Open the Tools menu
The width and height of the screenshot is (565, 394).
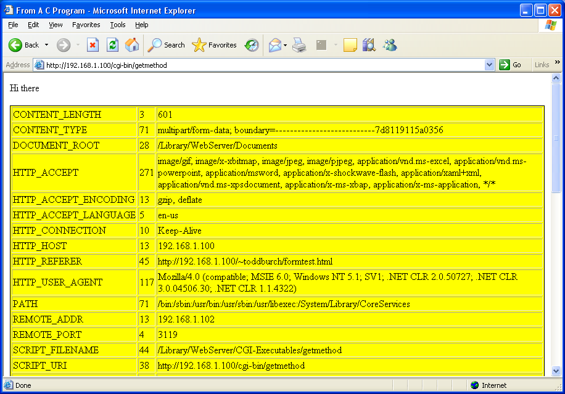click(x=117, y=25)
